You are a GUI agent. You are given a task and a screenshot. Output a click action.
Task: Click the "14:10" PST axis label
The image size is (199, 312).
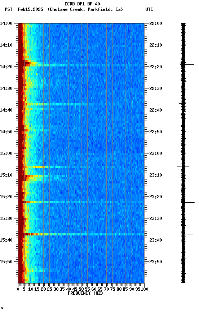[x=6, y=45]
